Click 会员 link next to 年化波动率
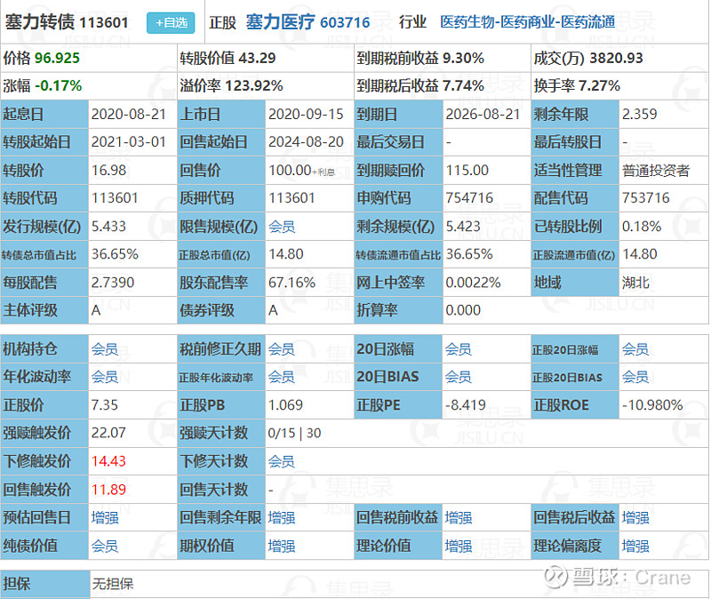 pos(105,377)
